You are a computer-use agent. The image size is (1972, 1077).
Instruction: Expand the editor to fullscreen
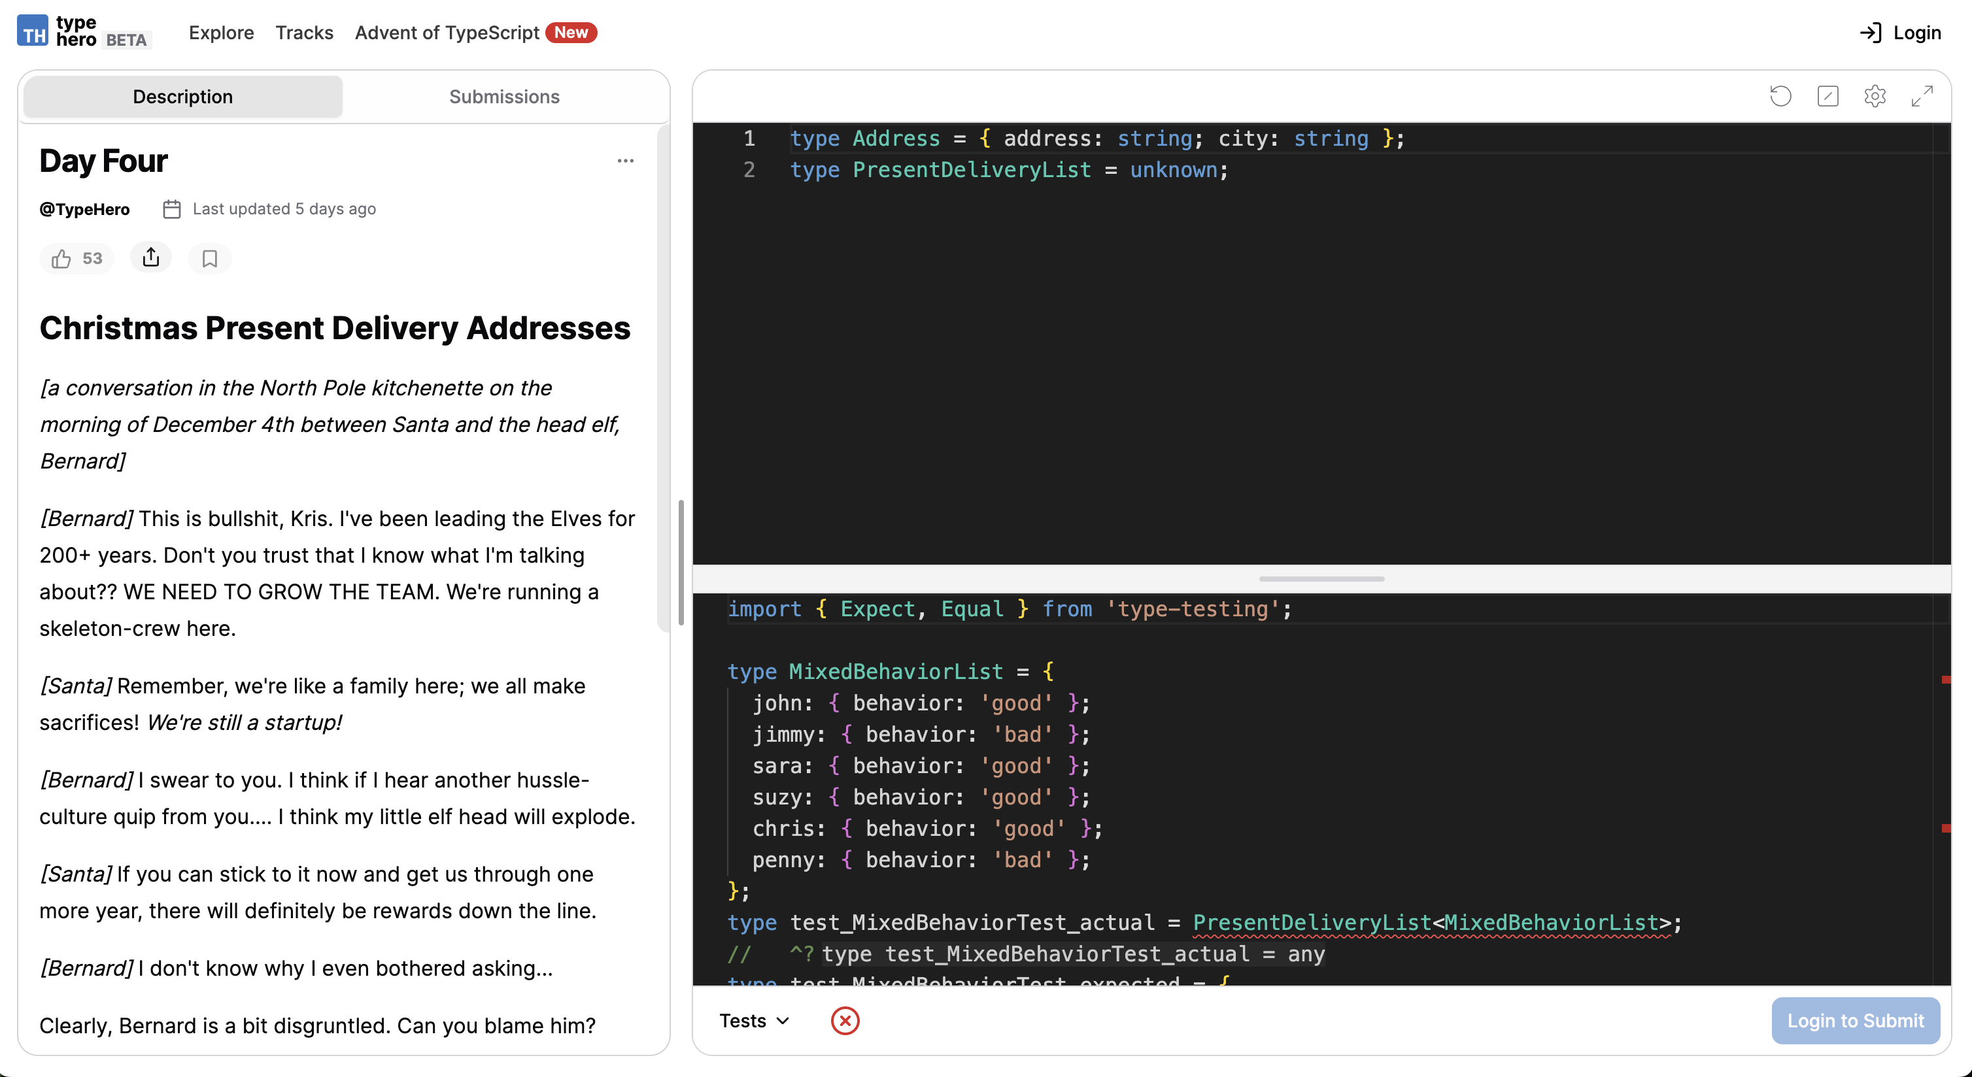coord(1922,95)
